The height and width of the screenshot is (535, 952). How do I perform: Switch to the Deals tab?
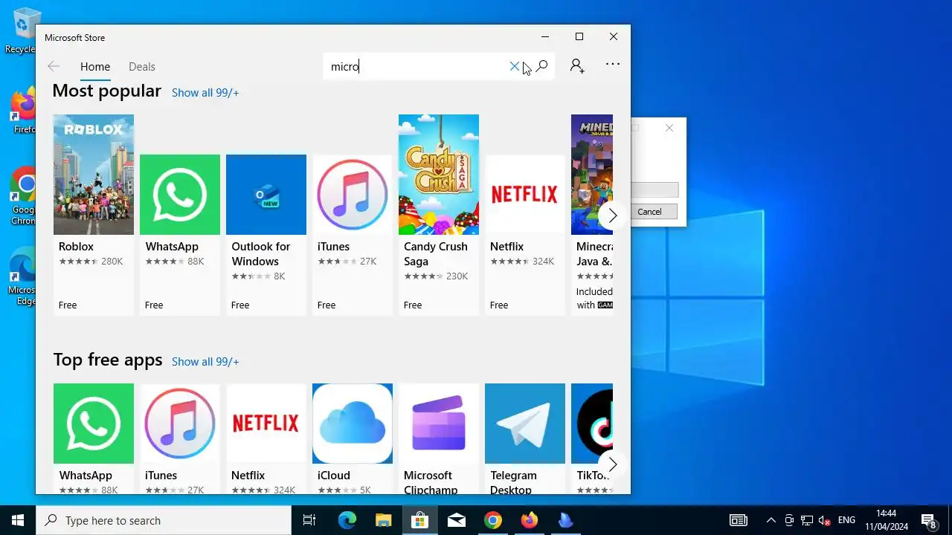tap(142, 67)
